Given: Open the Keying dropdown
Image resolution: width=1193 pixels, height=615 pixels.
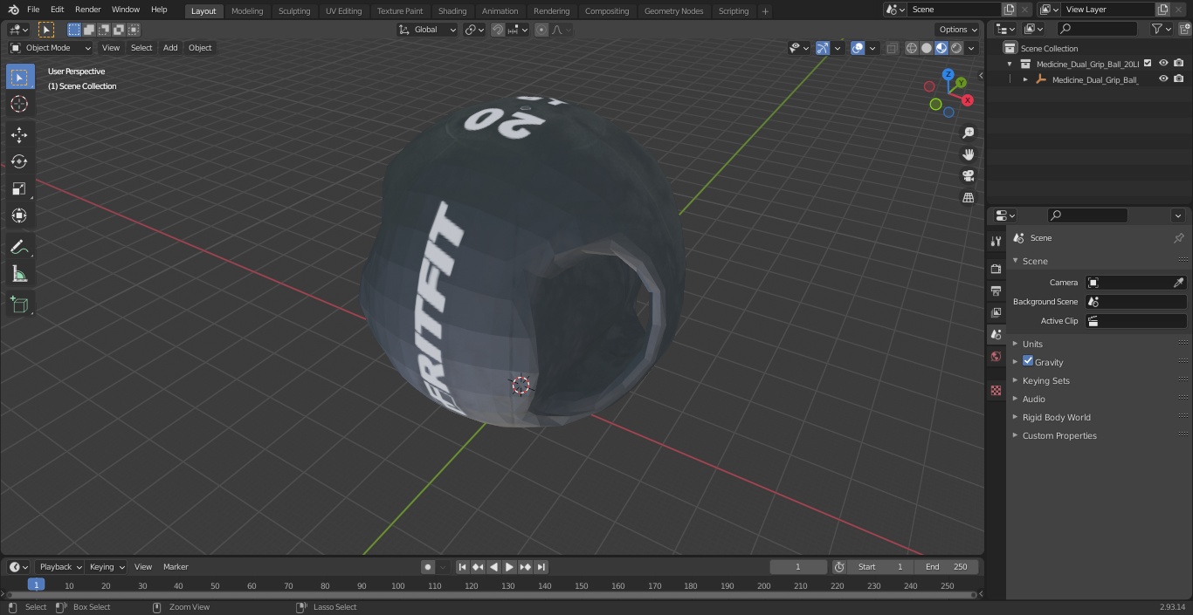Looking at the screenshot, I should pos(107,567).
